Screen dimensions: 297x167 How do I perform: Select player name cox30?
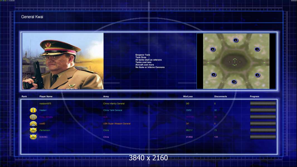(42, 124)
